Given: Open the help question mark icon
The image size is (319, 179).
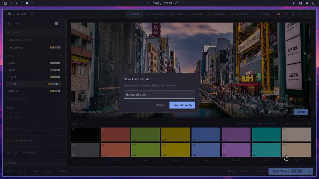Looking at the screenshot, I should click(x=308, y=14).
